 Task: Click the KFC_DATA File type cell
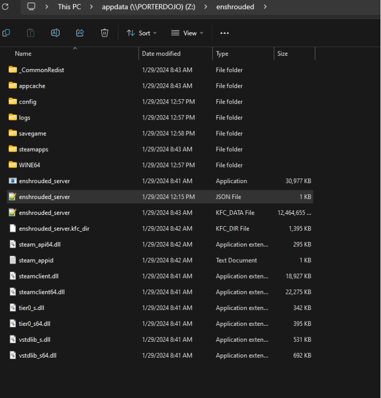tap(235, 212)
